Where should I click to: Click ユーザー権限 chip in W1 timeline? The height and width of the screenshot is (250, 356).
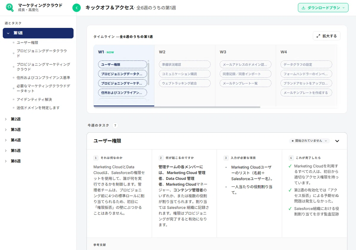click(x=123, y=64)
